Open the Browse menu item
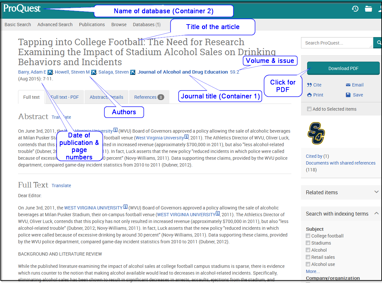This screenshot has height=283, width=382. 119,25
